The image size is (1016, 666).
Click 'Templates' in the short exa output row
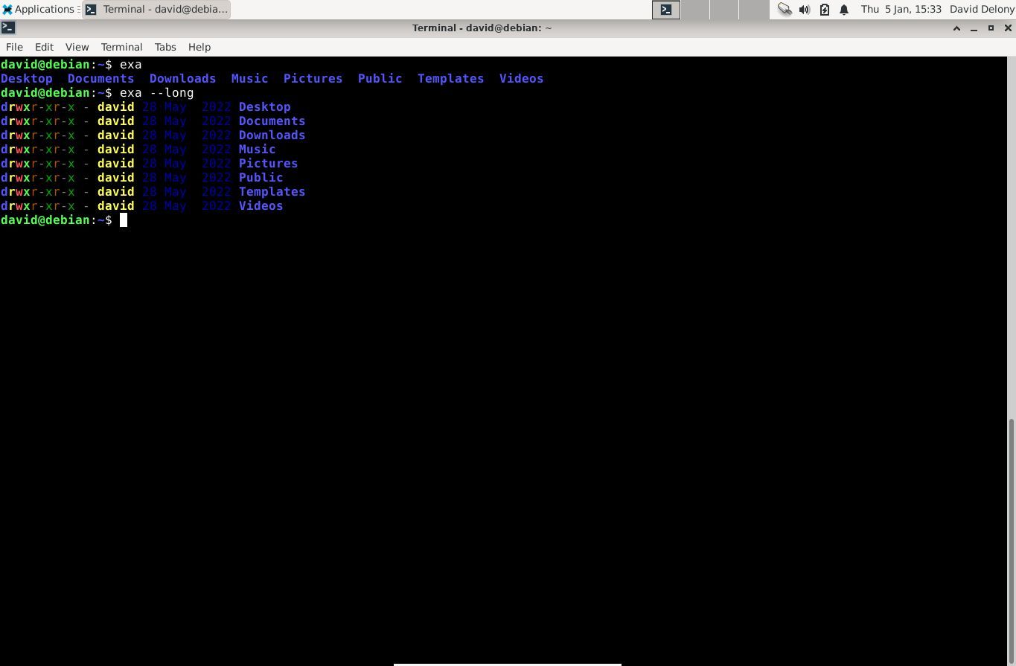(x=451, y=79)
